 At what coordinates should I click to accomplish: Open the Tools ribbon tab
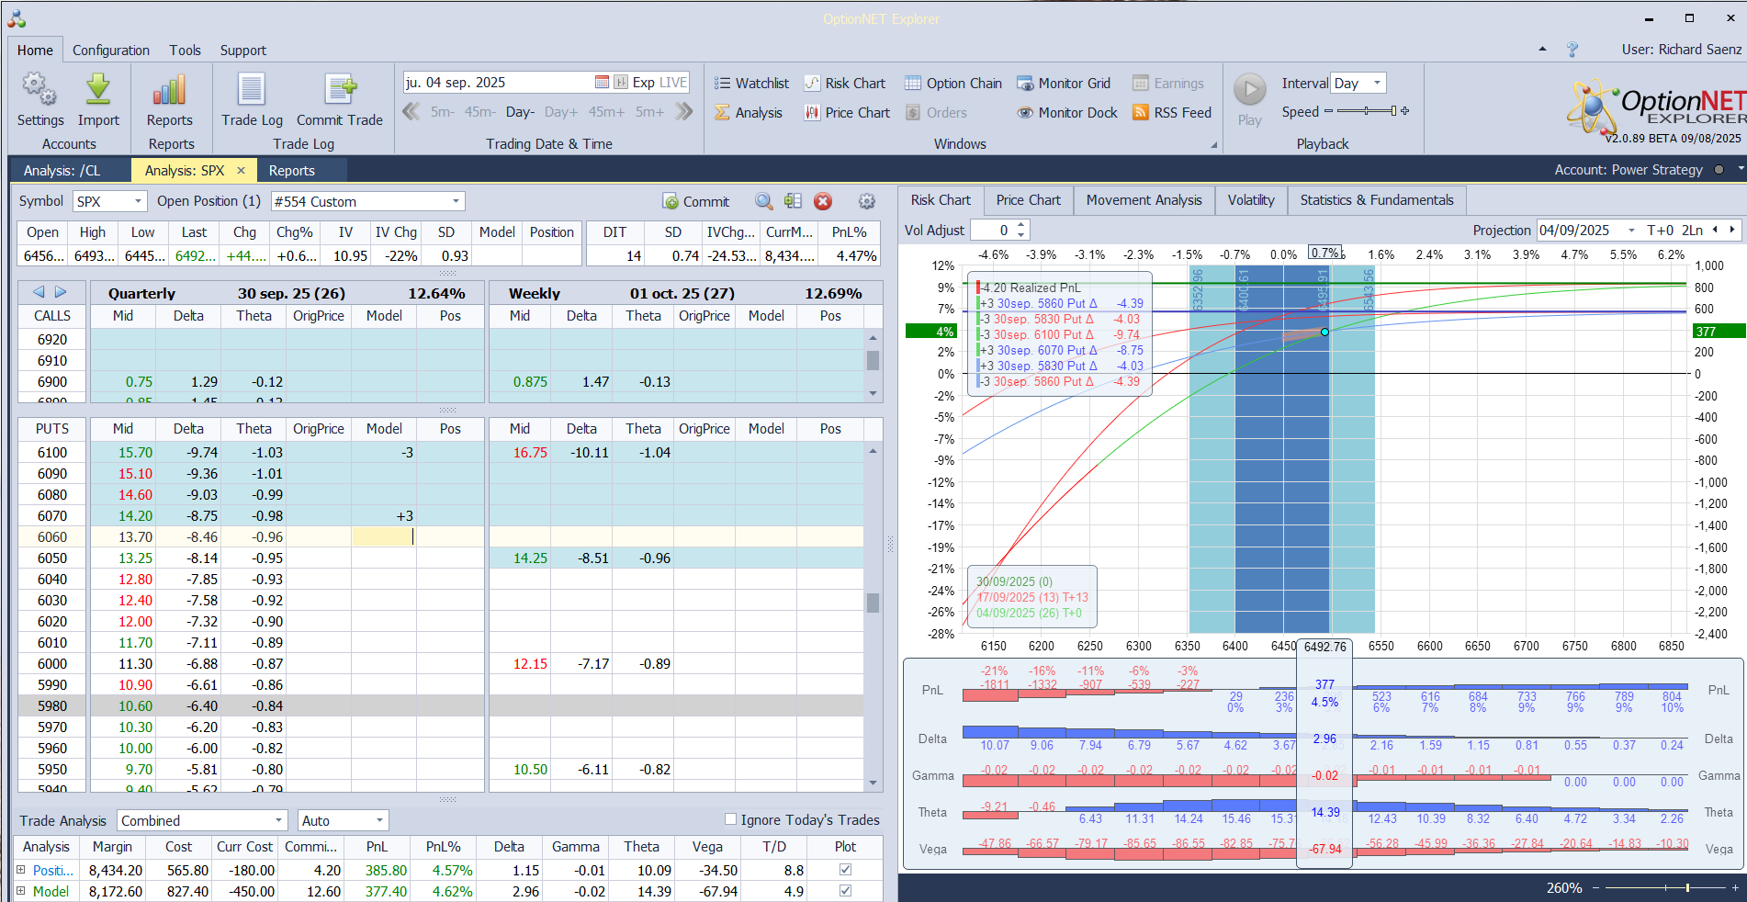(185, 51)
